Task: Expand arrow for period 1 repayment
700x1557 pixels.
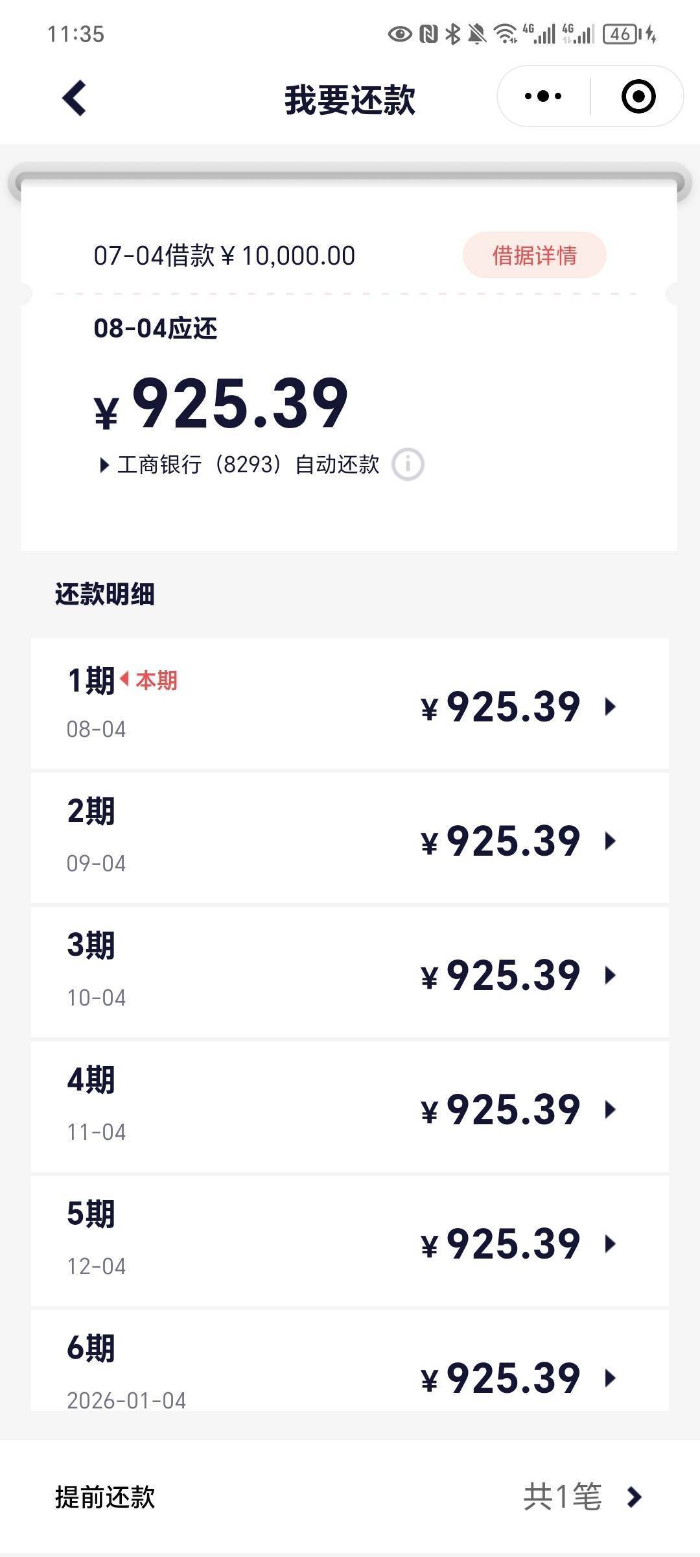Action: click(x=610, y=706)
